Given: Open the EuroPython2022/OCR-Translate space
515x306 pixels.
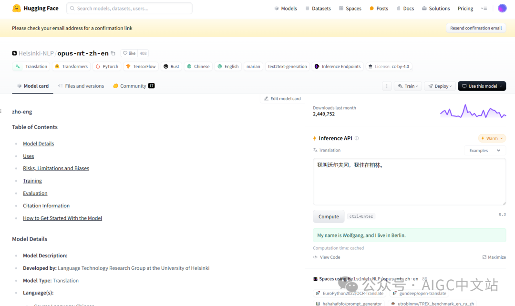Looking at the screenshot, I should [350, 293].
